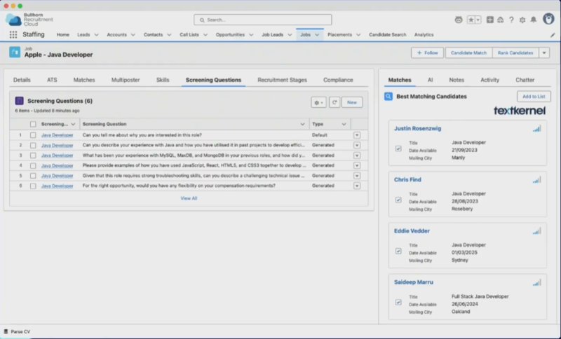Refresh the Screening Questions list
Screen dimensions: 561x339
[334, 102]
